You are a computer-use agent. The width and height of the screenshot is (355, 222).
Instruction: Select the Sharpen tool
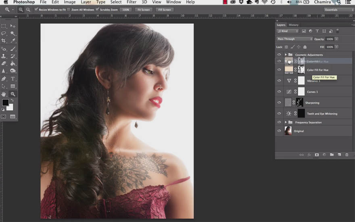click(x=4, y=71)
